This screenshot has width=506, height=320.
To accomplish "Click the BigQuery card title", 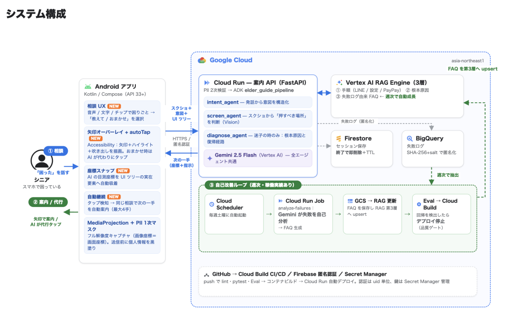I will click(x=429, y=138).
